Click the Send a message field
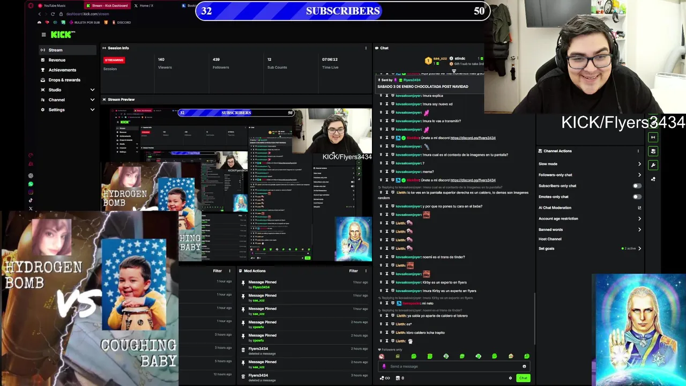This screenshot has width=686, height=386. click(454, 366)
